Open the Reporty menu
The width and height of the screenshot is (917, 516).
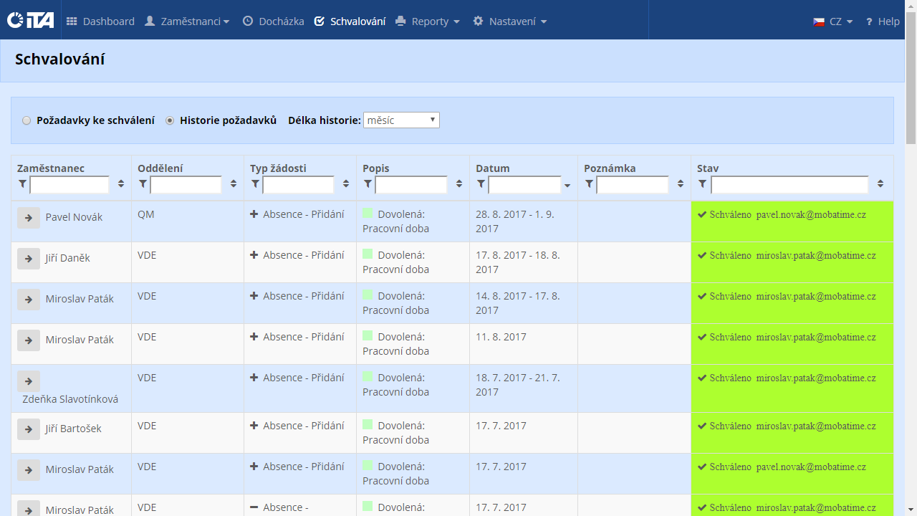[428, 21]
